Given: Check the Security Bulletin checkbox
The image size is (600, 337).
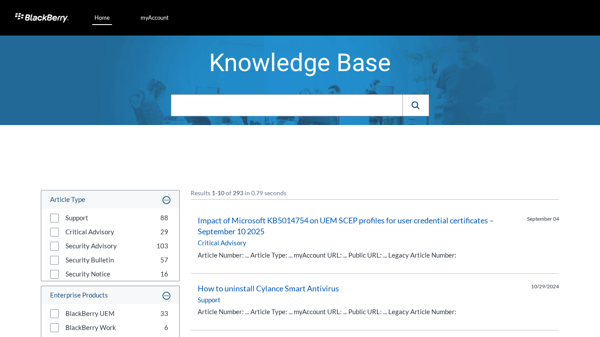Looking at the screenshot, I should 54,260.
